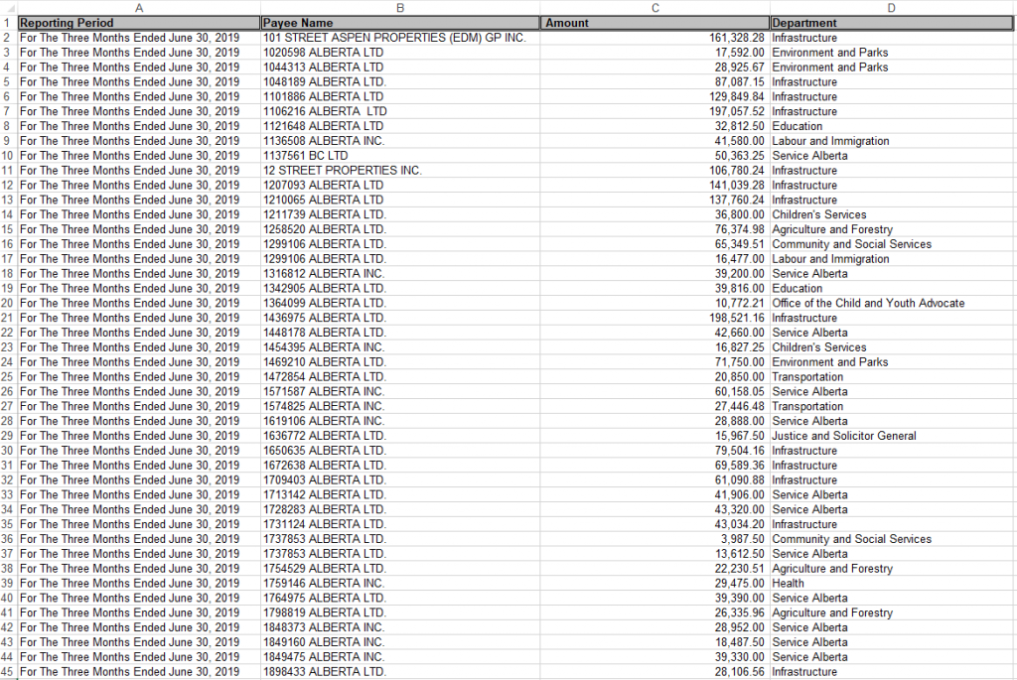
Task: Click Environment and Parks cell in row 24
Action: (x=891, y=361)
